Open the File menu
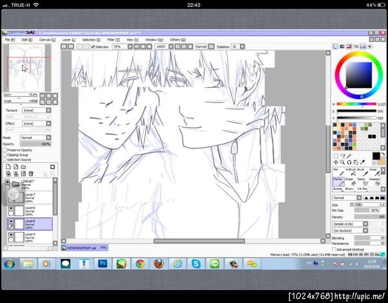This screenshot has height=303, width=388. (x=10, y=40)
